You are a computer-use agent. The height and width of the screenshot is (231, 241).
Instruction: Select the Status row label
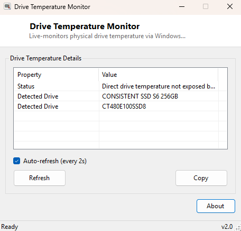click(26, 86)
